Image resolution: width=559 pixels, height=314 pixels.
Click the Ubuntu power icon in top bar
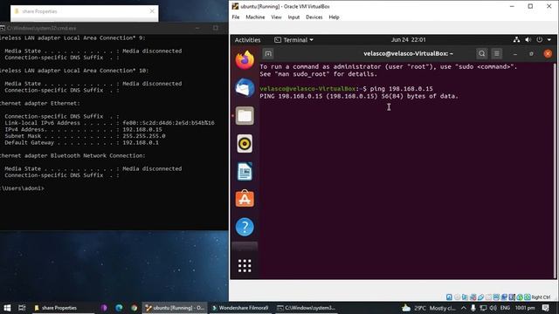point(540,40)
